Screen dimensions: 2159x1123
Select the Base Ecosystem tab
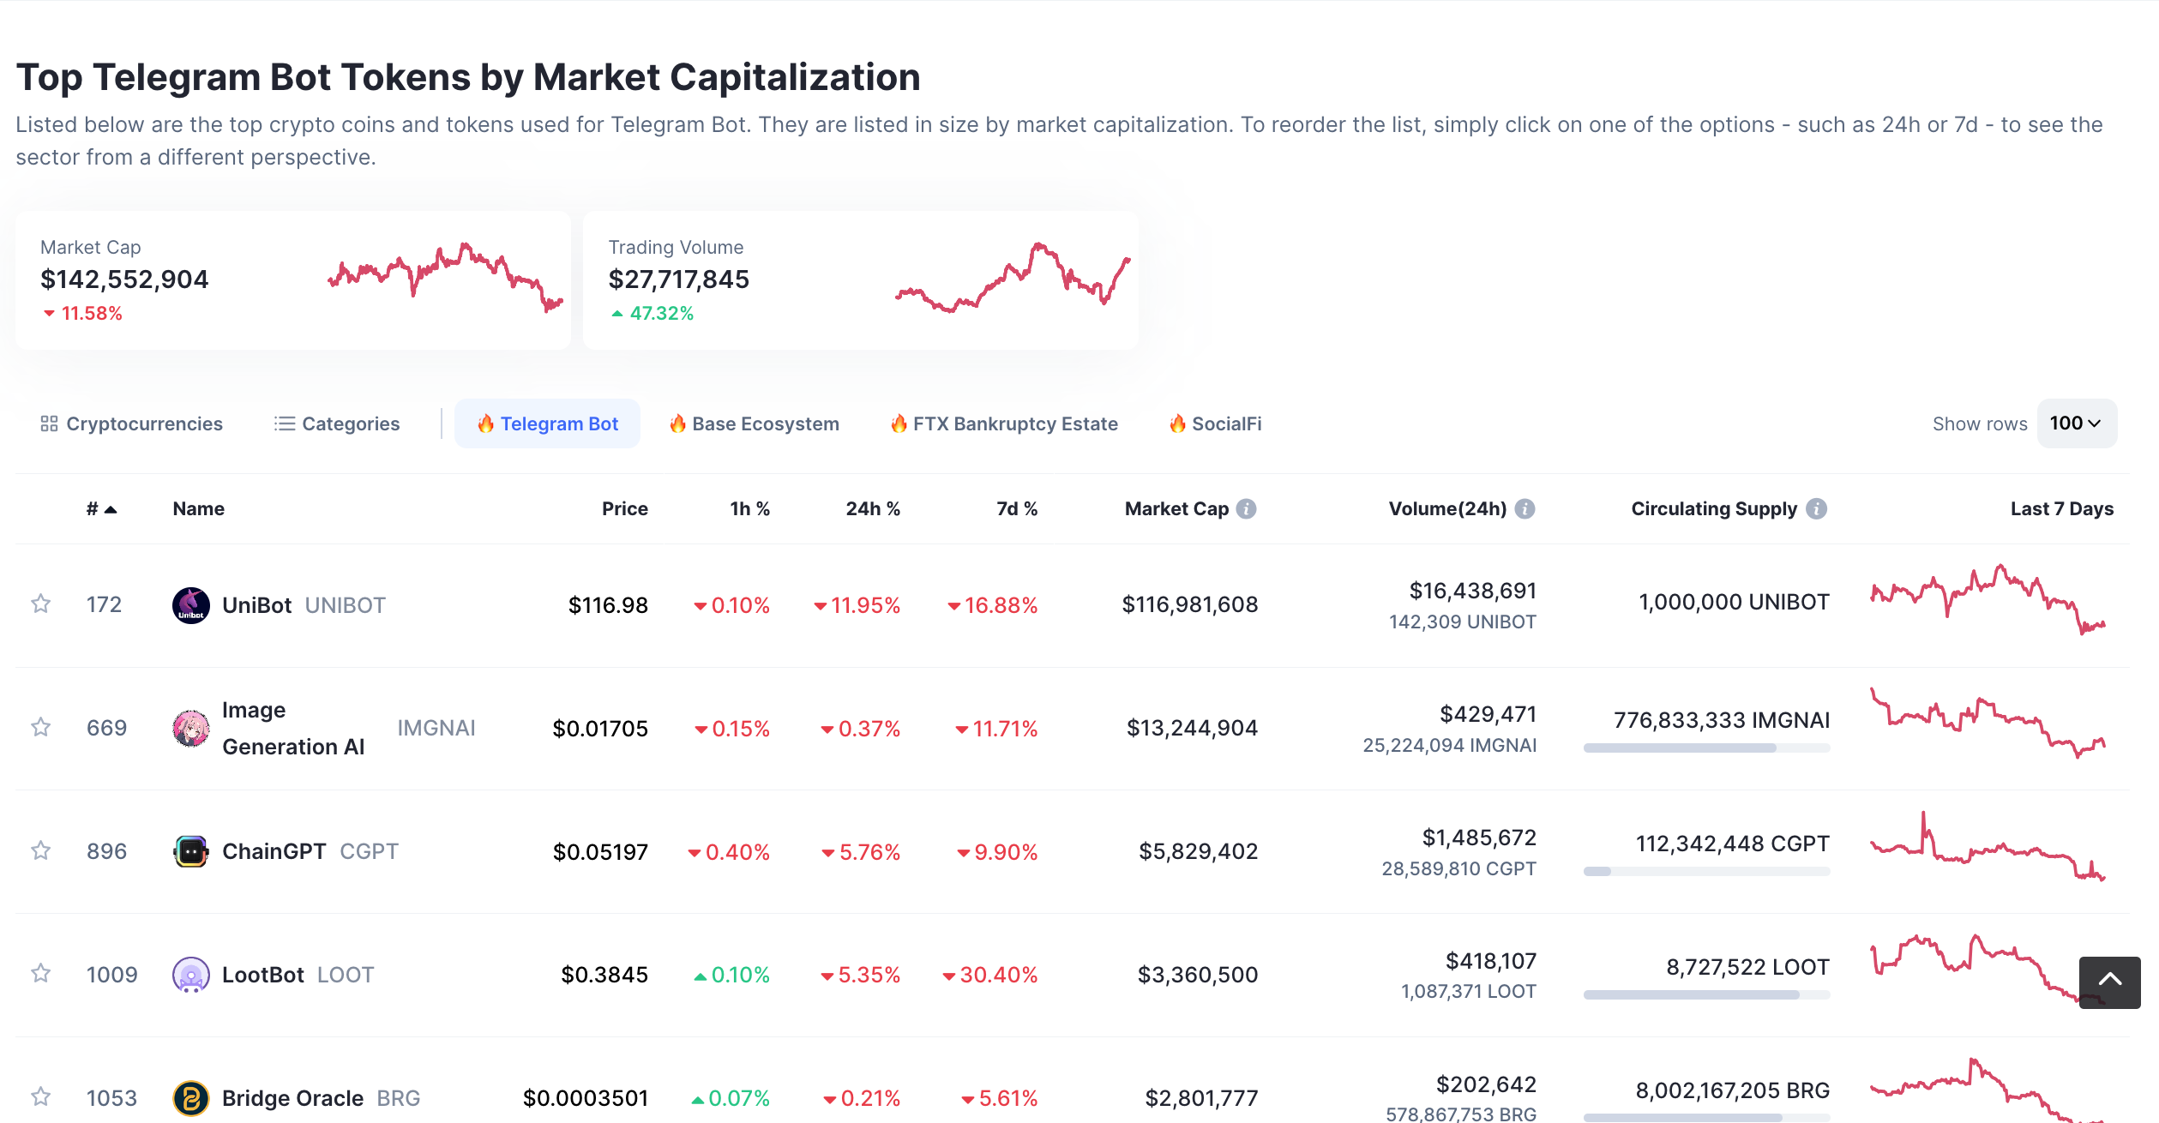pyautogui.click(x=754, y=423)
